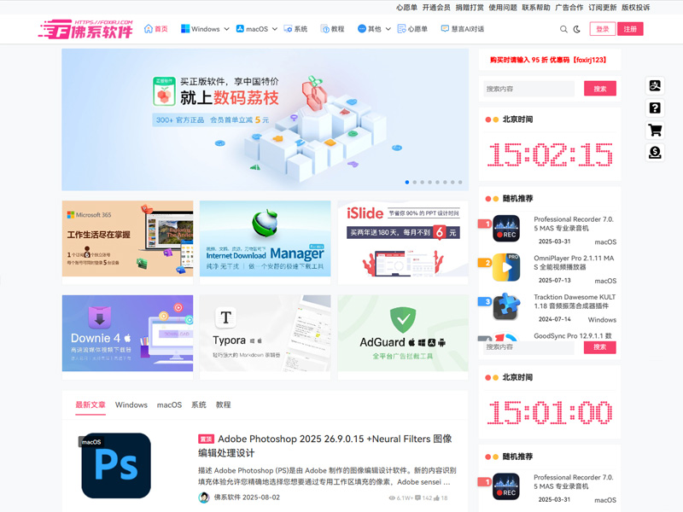683x512 pixels.
Task: Open the help question mark icon on right edge
Action: click(655, 108)
